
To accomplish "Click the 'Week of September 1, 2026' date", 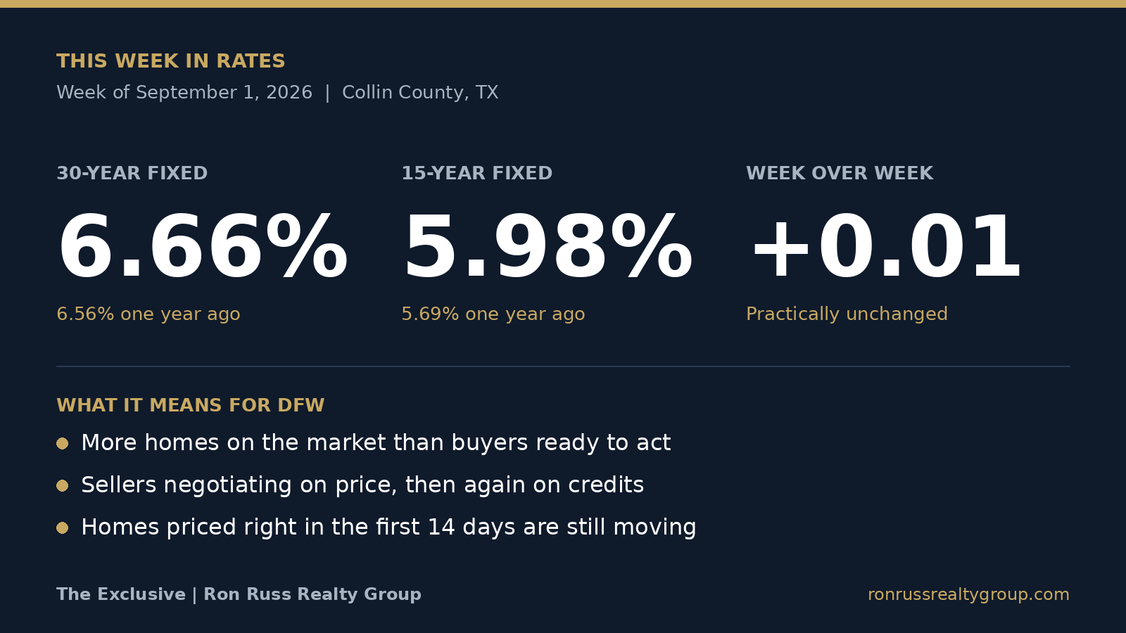I will [184, 93].
